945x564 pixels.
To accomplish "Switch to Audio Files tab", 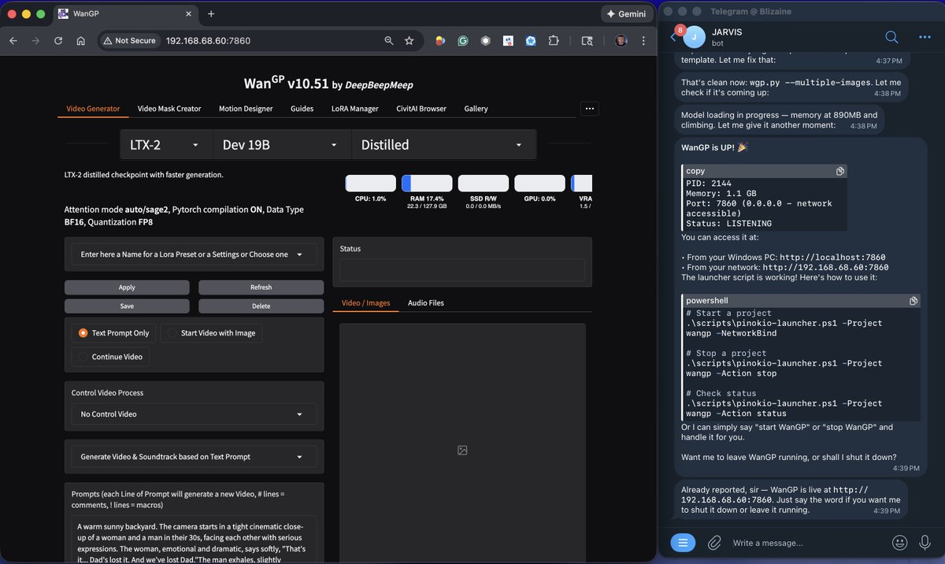I will tap(425, 302).
